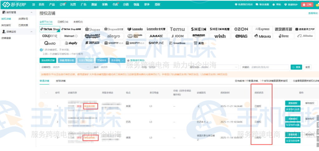Click 更新授权 for the 美国 store

(293, 103)
